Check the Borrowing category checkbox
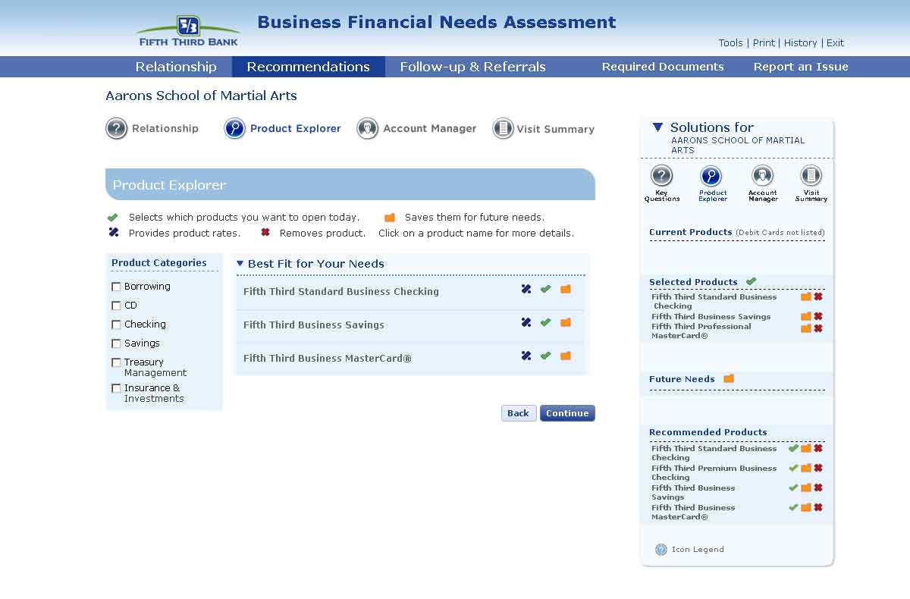The width and height of the screenshot is (910, 599). (116, 287)
